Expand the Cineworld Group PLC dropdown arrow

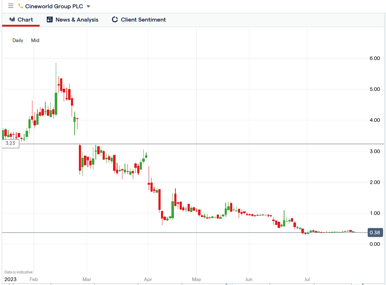pos(88,6)
